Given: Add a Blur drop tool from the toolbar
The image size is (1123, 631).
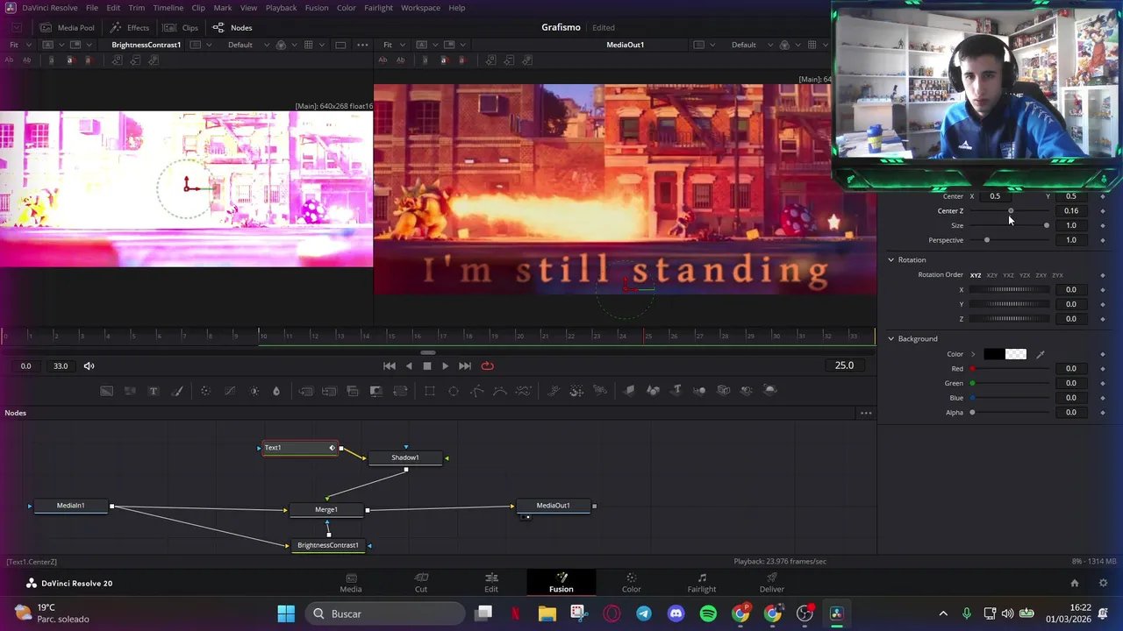Looking at the screenshot, I should tap(275, 391).
